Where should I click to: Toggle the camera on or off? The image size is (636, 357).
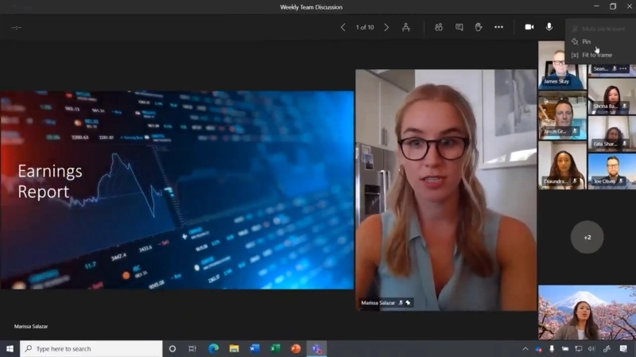pos(529,27)
